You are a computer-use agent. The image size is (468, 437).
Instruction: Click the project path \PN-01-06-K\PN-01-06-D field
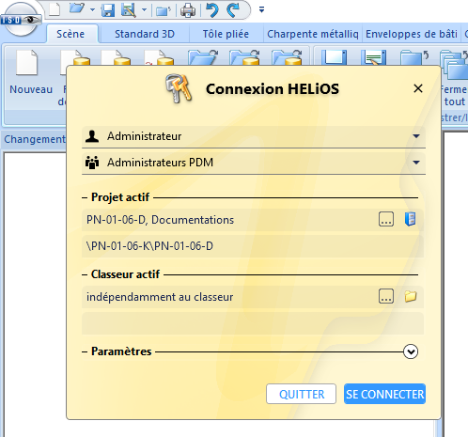pyautogui.click(x=253, y=246)
